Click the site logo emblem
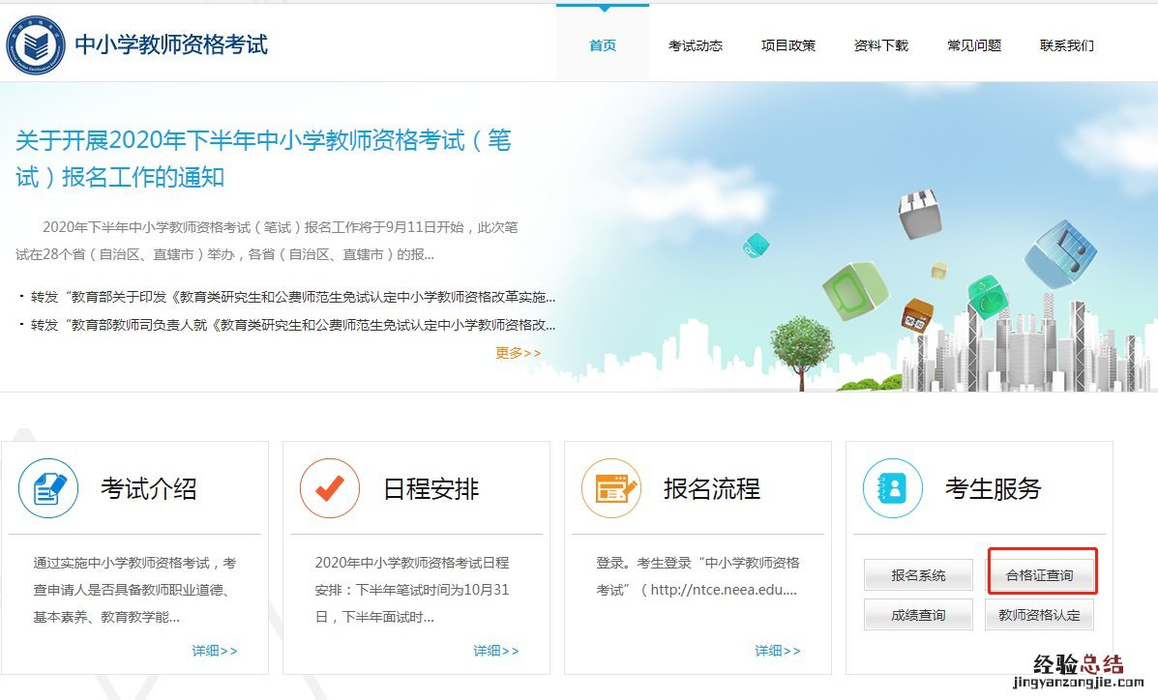Image resolution: width=1158 pixels, height=700 pixels. click(x=36, y=45)
